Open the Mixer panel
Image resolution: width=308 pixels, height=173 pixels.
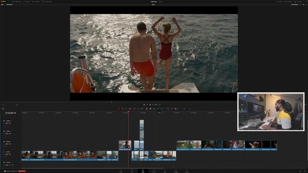point(279,1)
